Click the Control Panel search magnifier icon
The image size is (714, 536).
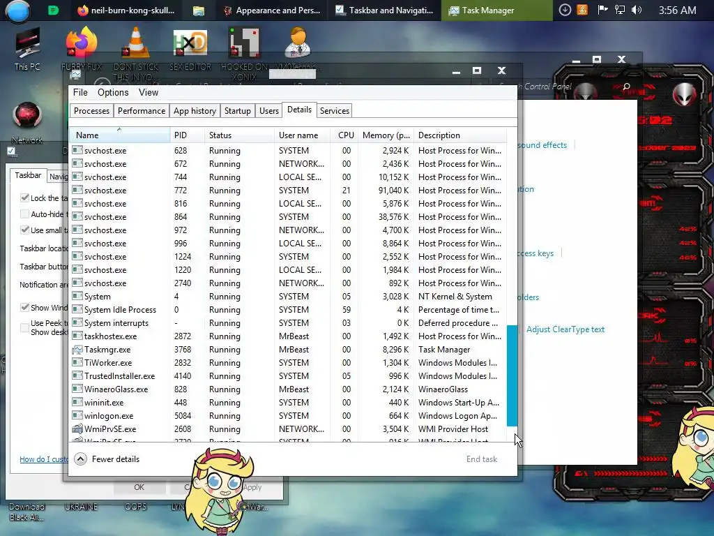pyautogui.click(x=627, y=87)
